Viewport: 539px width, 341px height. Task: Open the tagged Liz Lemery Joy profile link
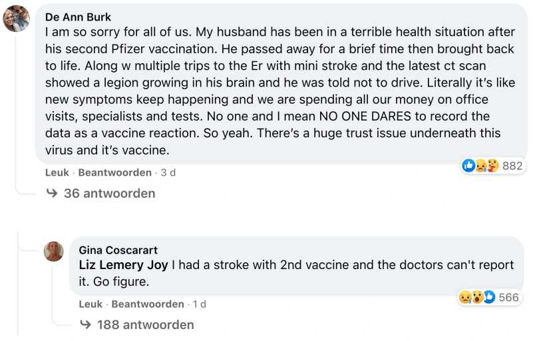pyautogui.click(x=124, y=265)
